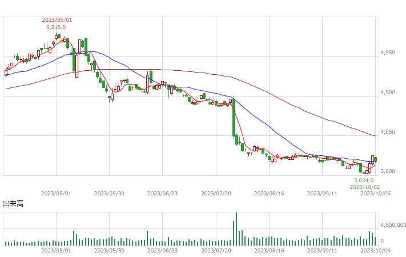Image resolution: width=406 pixels, height=257 pixels.
Task: Click the red 2023/05/01 high date annotation
Action: tap(57, 20)
